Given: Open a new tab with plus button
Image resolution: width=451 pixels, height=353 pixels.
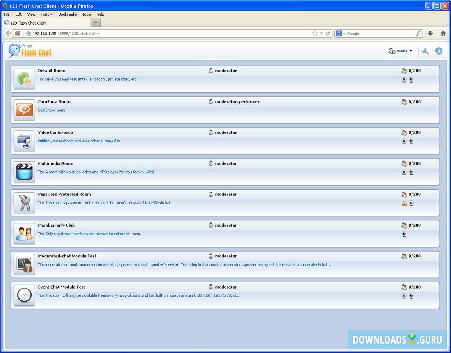Looking at the screenshot, I should click(x=96, y=23).
